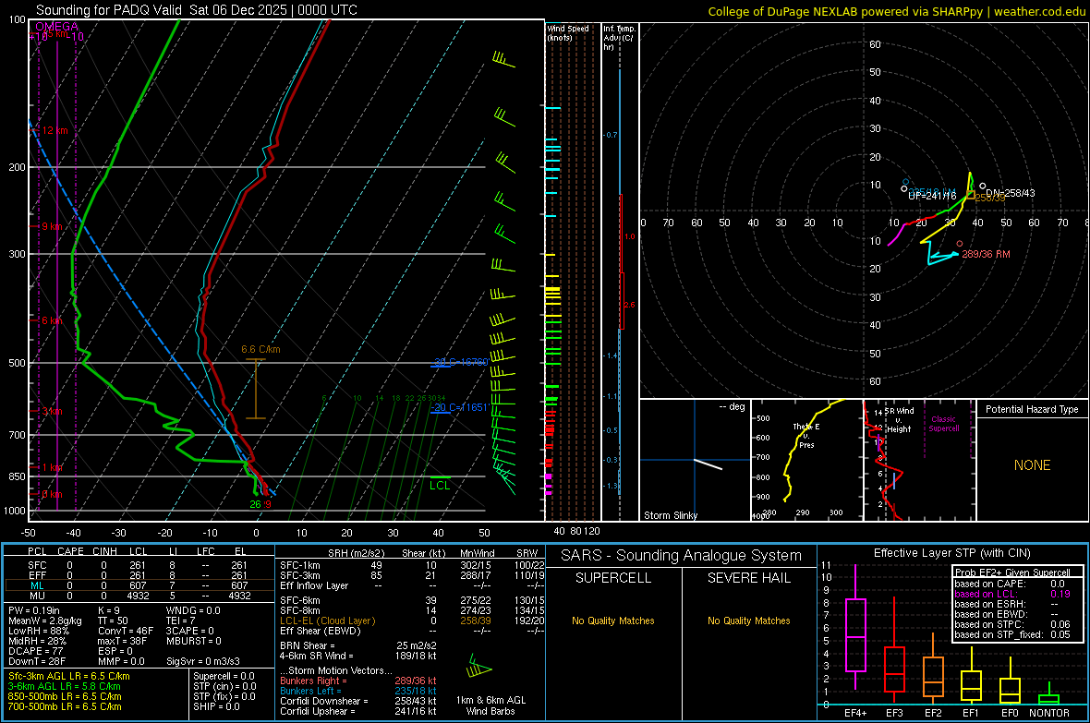Select the highlighted ML parcel row

point(138,585)
